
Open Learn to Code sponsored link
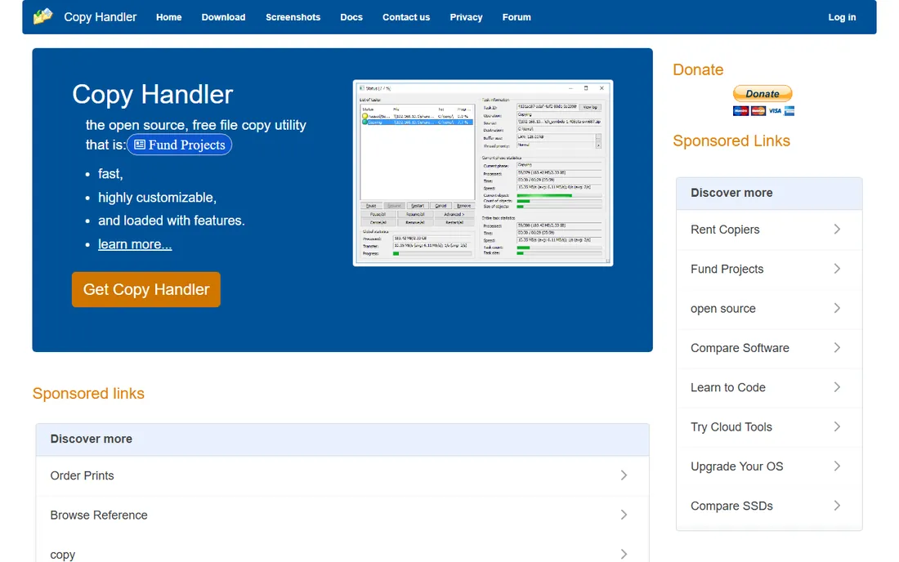coord(769,388)
